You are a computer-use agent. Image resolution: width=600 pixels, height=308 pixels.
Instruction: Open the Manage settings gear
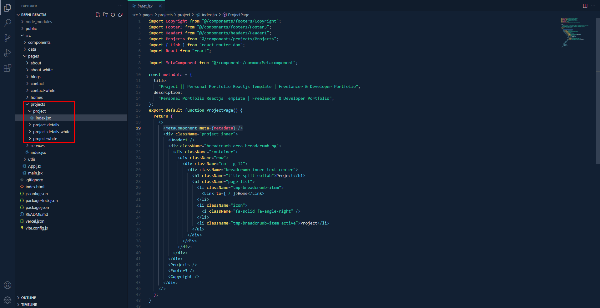[8, 300]
